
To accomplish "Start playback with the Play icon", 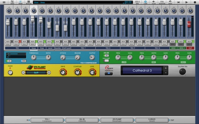I will (186, 2).
